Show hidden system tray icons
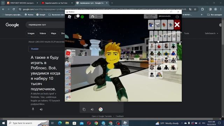 [x=182, y=123]
